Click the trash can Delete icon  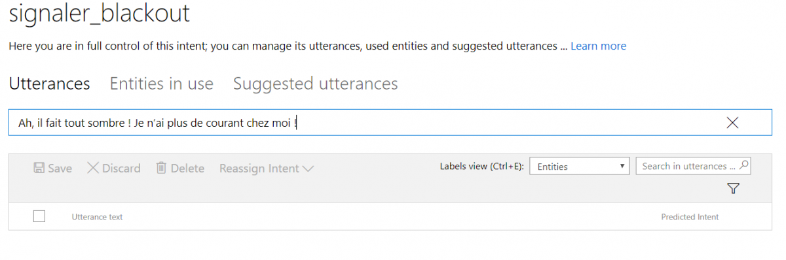161,168
